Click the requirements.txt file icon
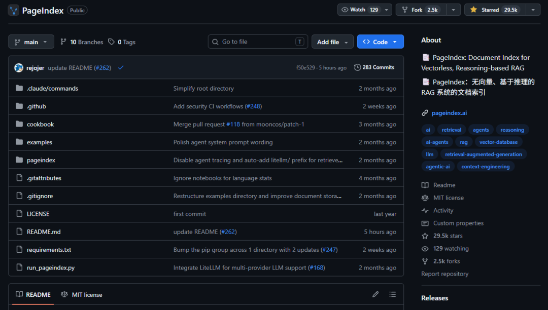 pos(20,250)
